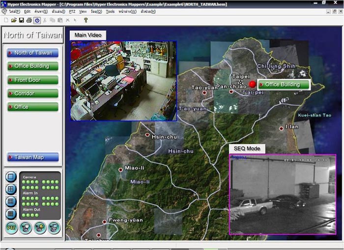Click the round monitor device icon
The width and height of the screenshot is (344, 250).
(54, 227)
